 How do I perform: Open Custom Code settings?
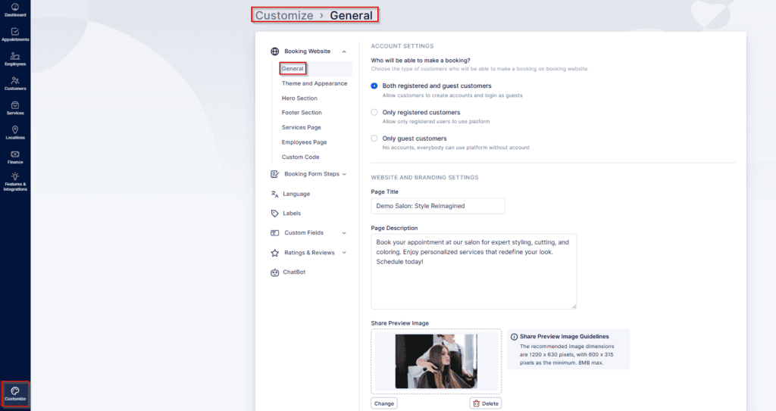[300, 157]
